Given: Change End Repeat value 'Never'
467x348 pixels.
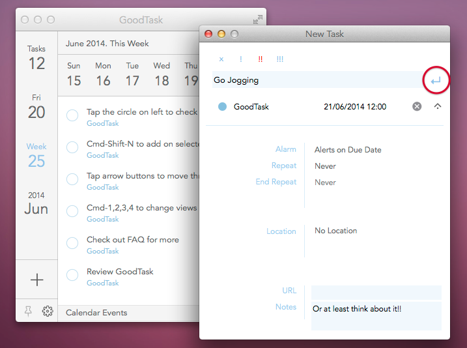Looking at the screenshot, I should [325, 182].
